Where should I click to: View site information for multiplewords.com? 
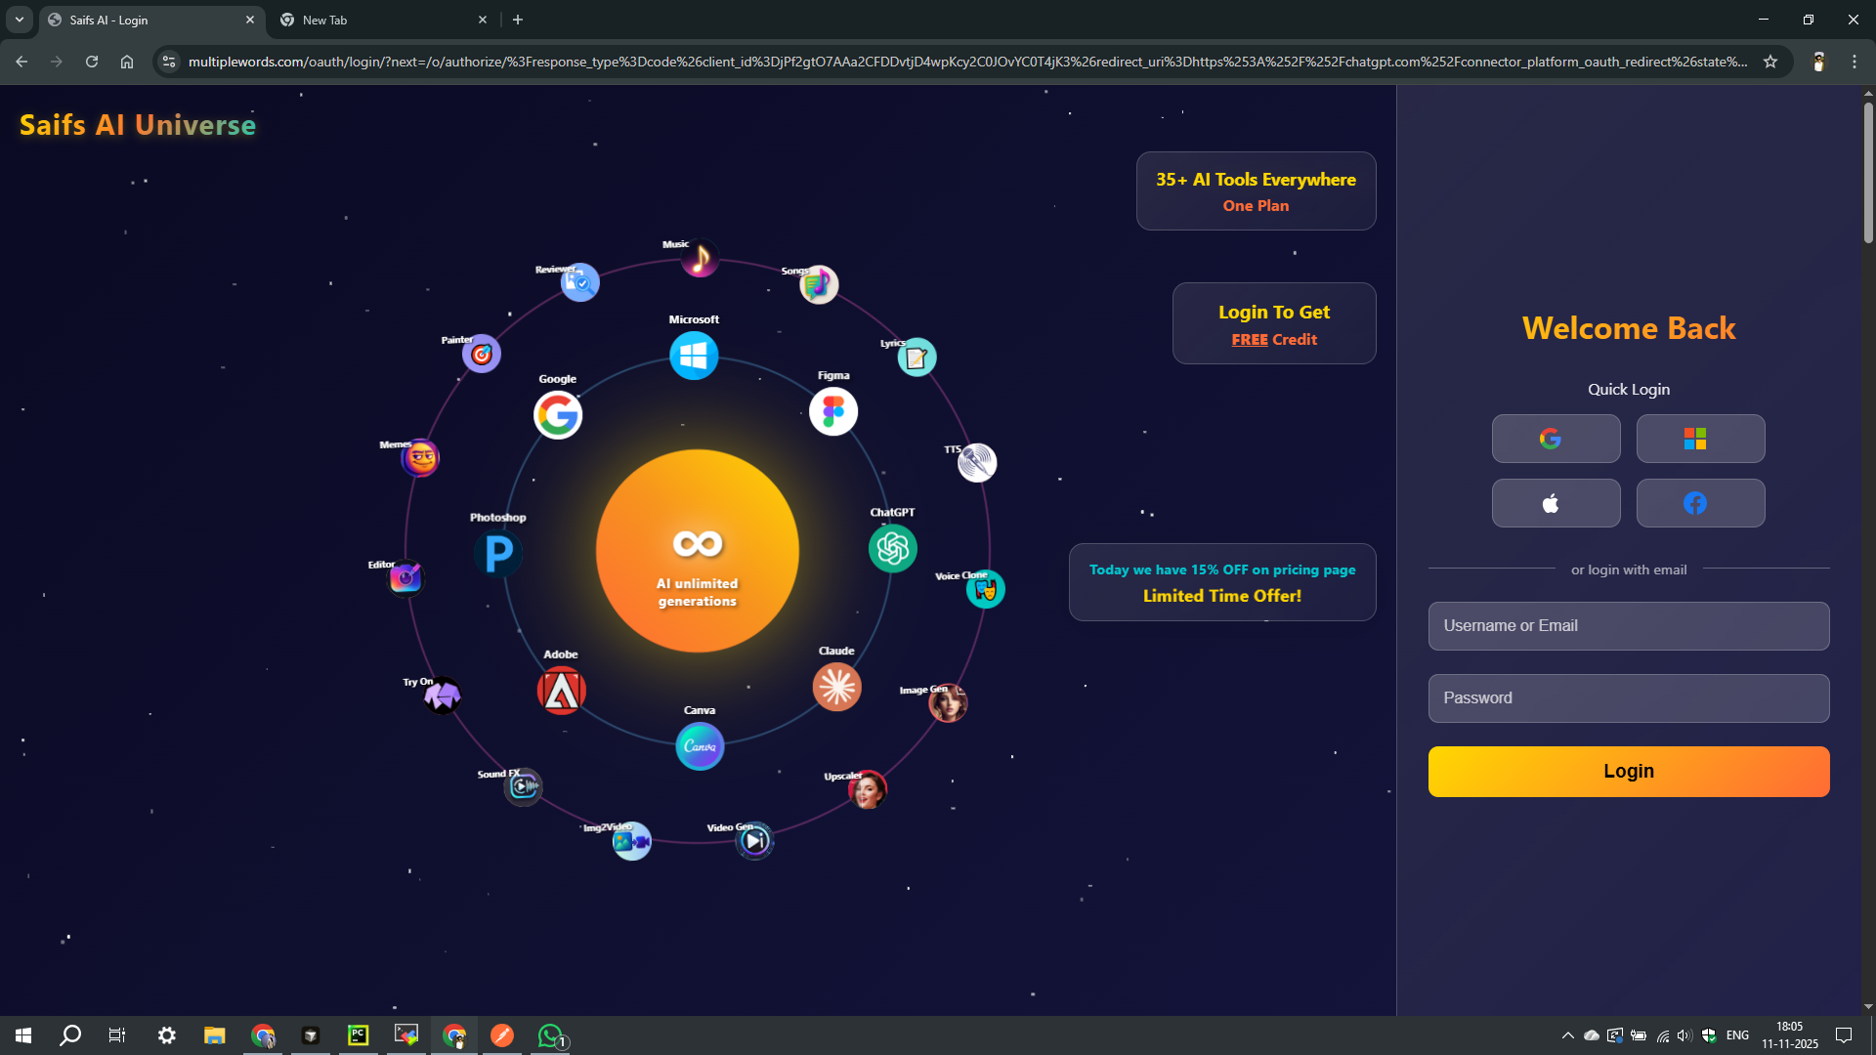169,62
